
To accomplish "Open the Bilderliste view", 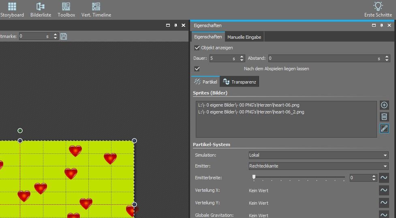I will [x=41, y=10].
